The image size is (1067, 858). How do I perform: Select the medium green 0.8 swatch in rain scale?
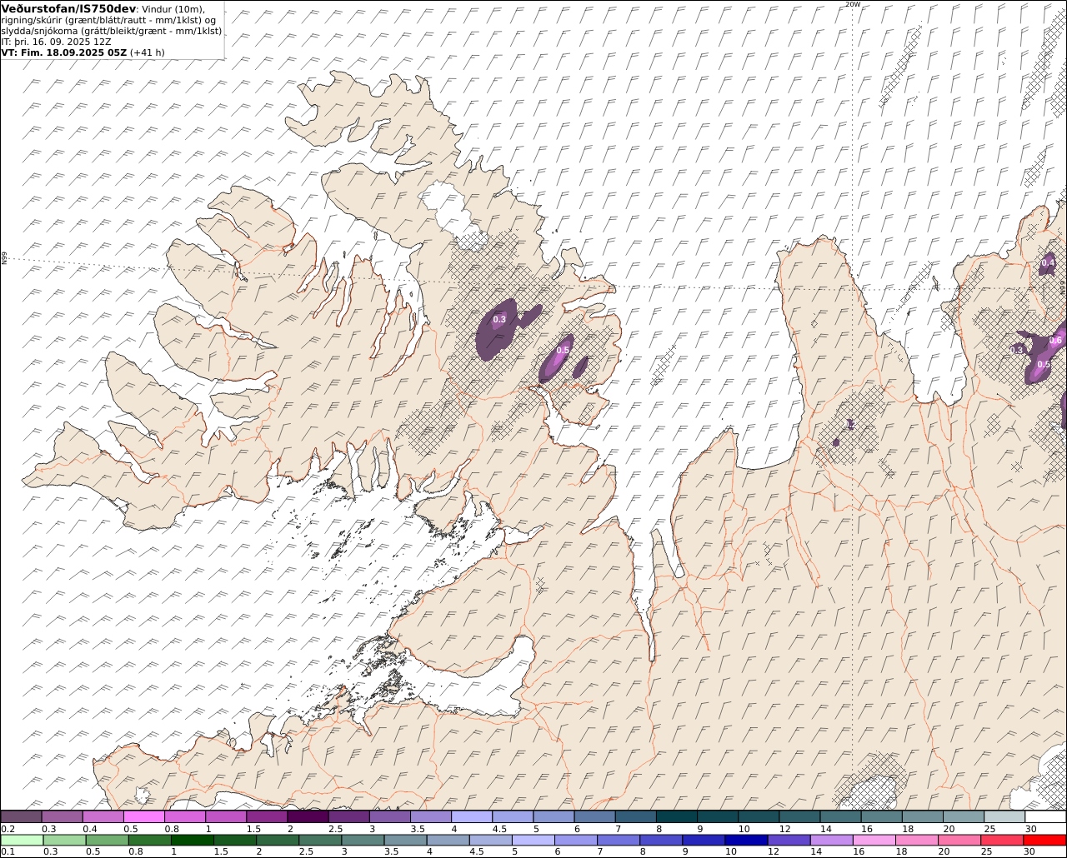(149, 840)
